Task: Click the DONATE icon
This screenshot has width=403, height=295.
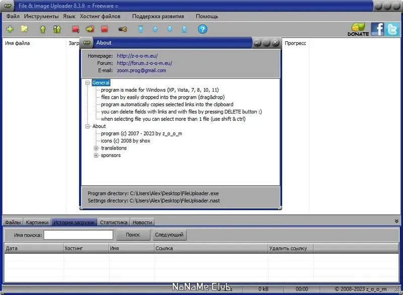Action: 358,29
